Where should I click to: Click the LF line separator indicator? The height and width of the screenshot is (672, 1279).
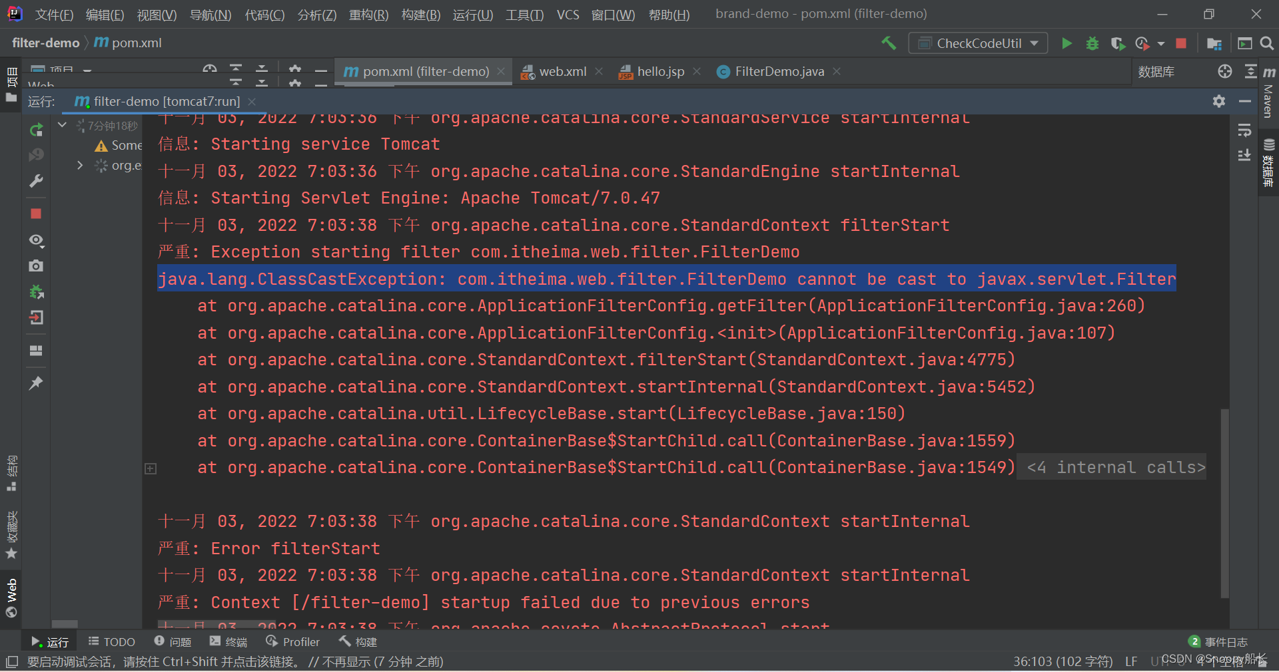click(1131, 661)
